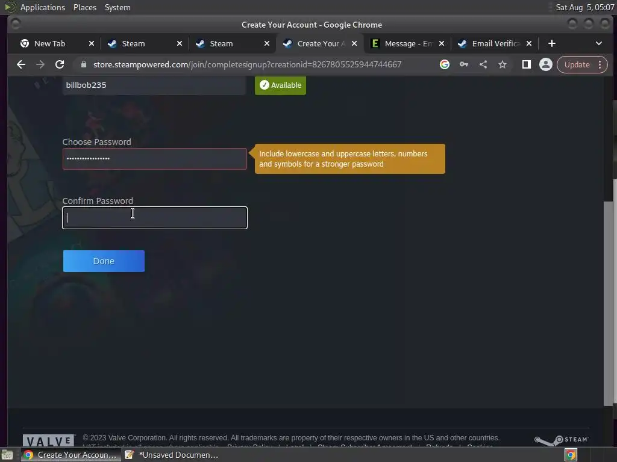Open the System menu
This screenshot has height=462, width=617.
tap(117, 7)
